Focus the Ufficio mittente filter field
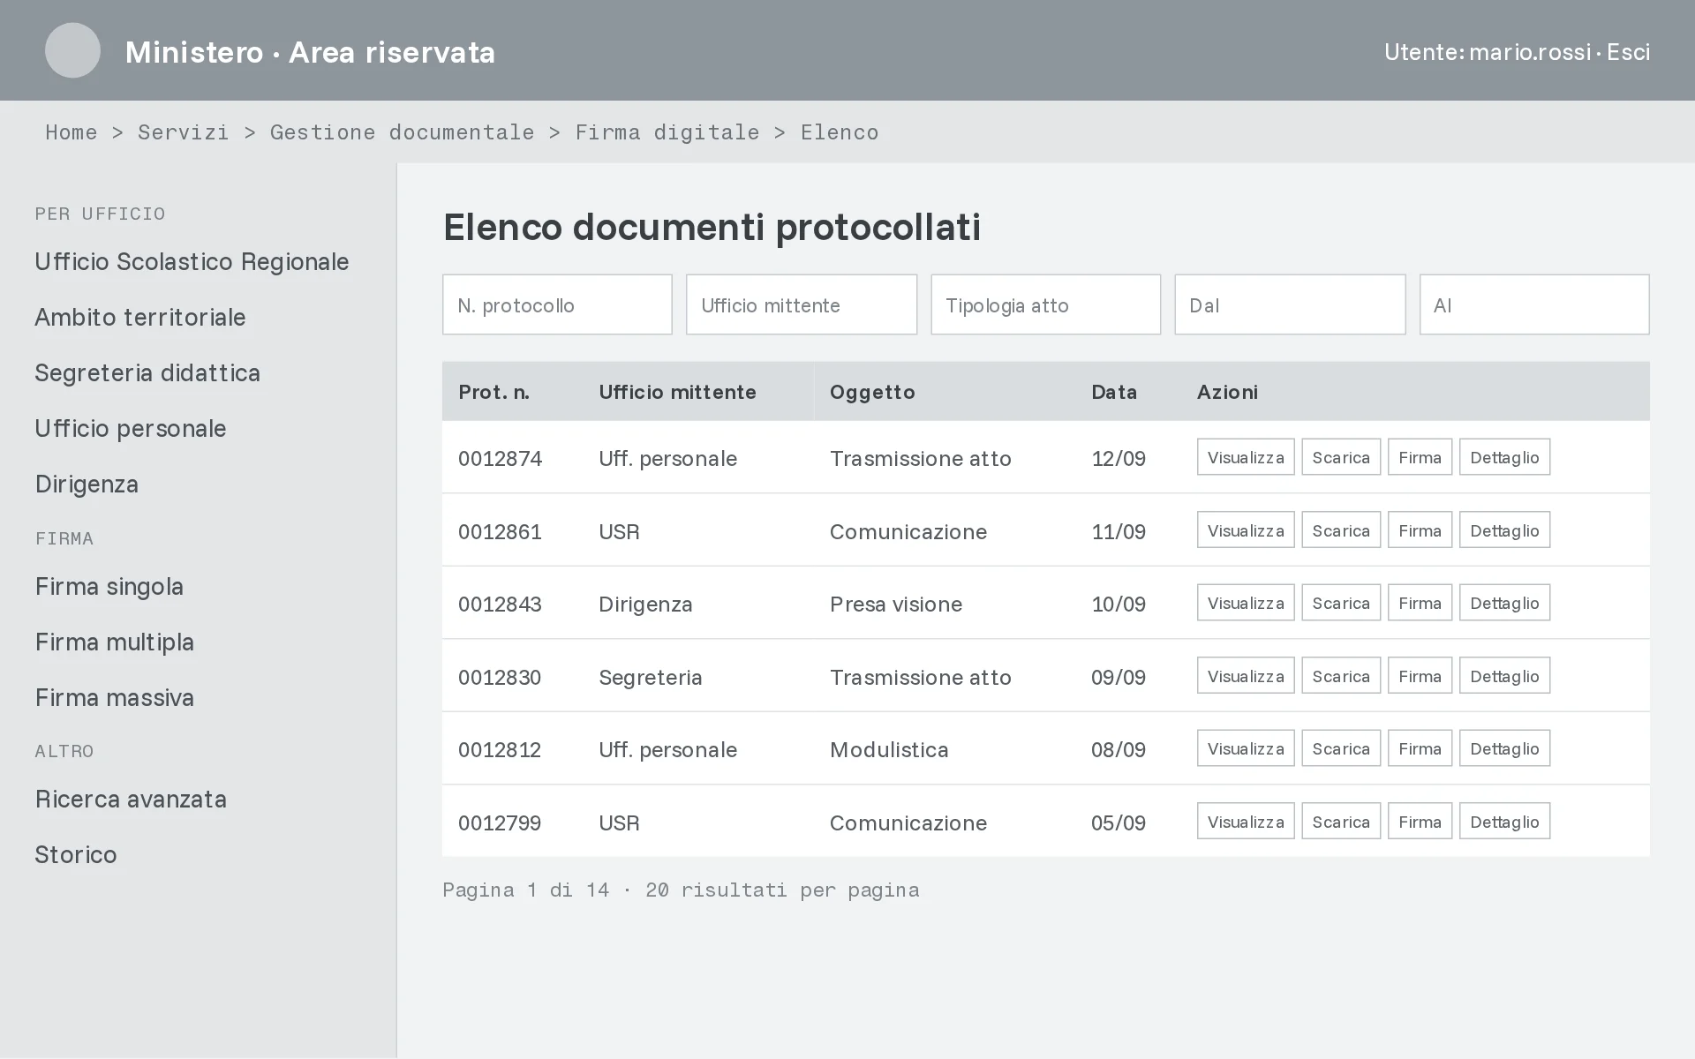Screen dimensions: 1695x1059 pyautogui.click(x=802, y=304)
